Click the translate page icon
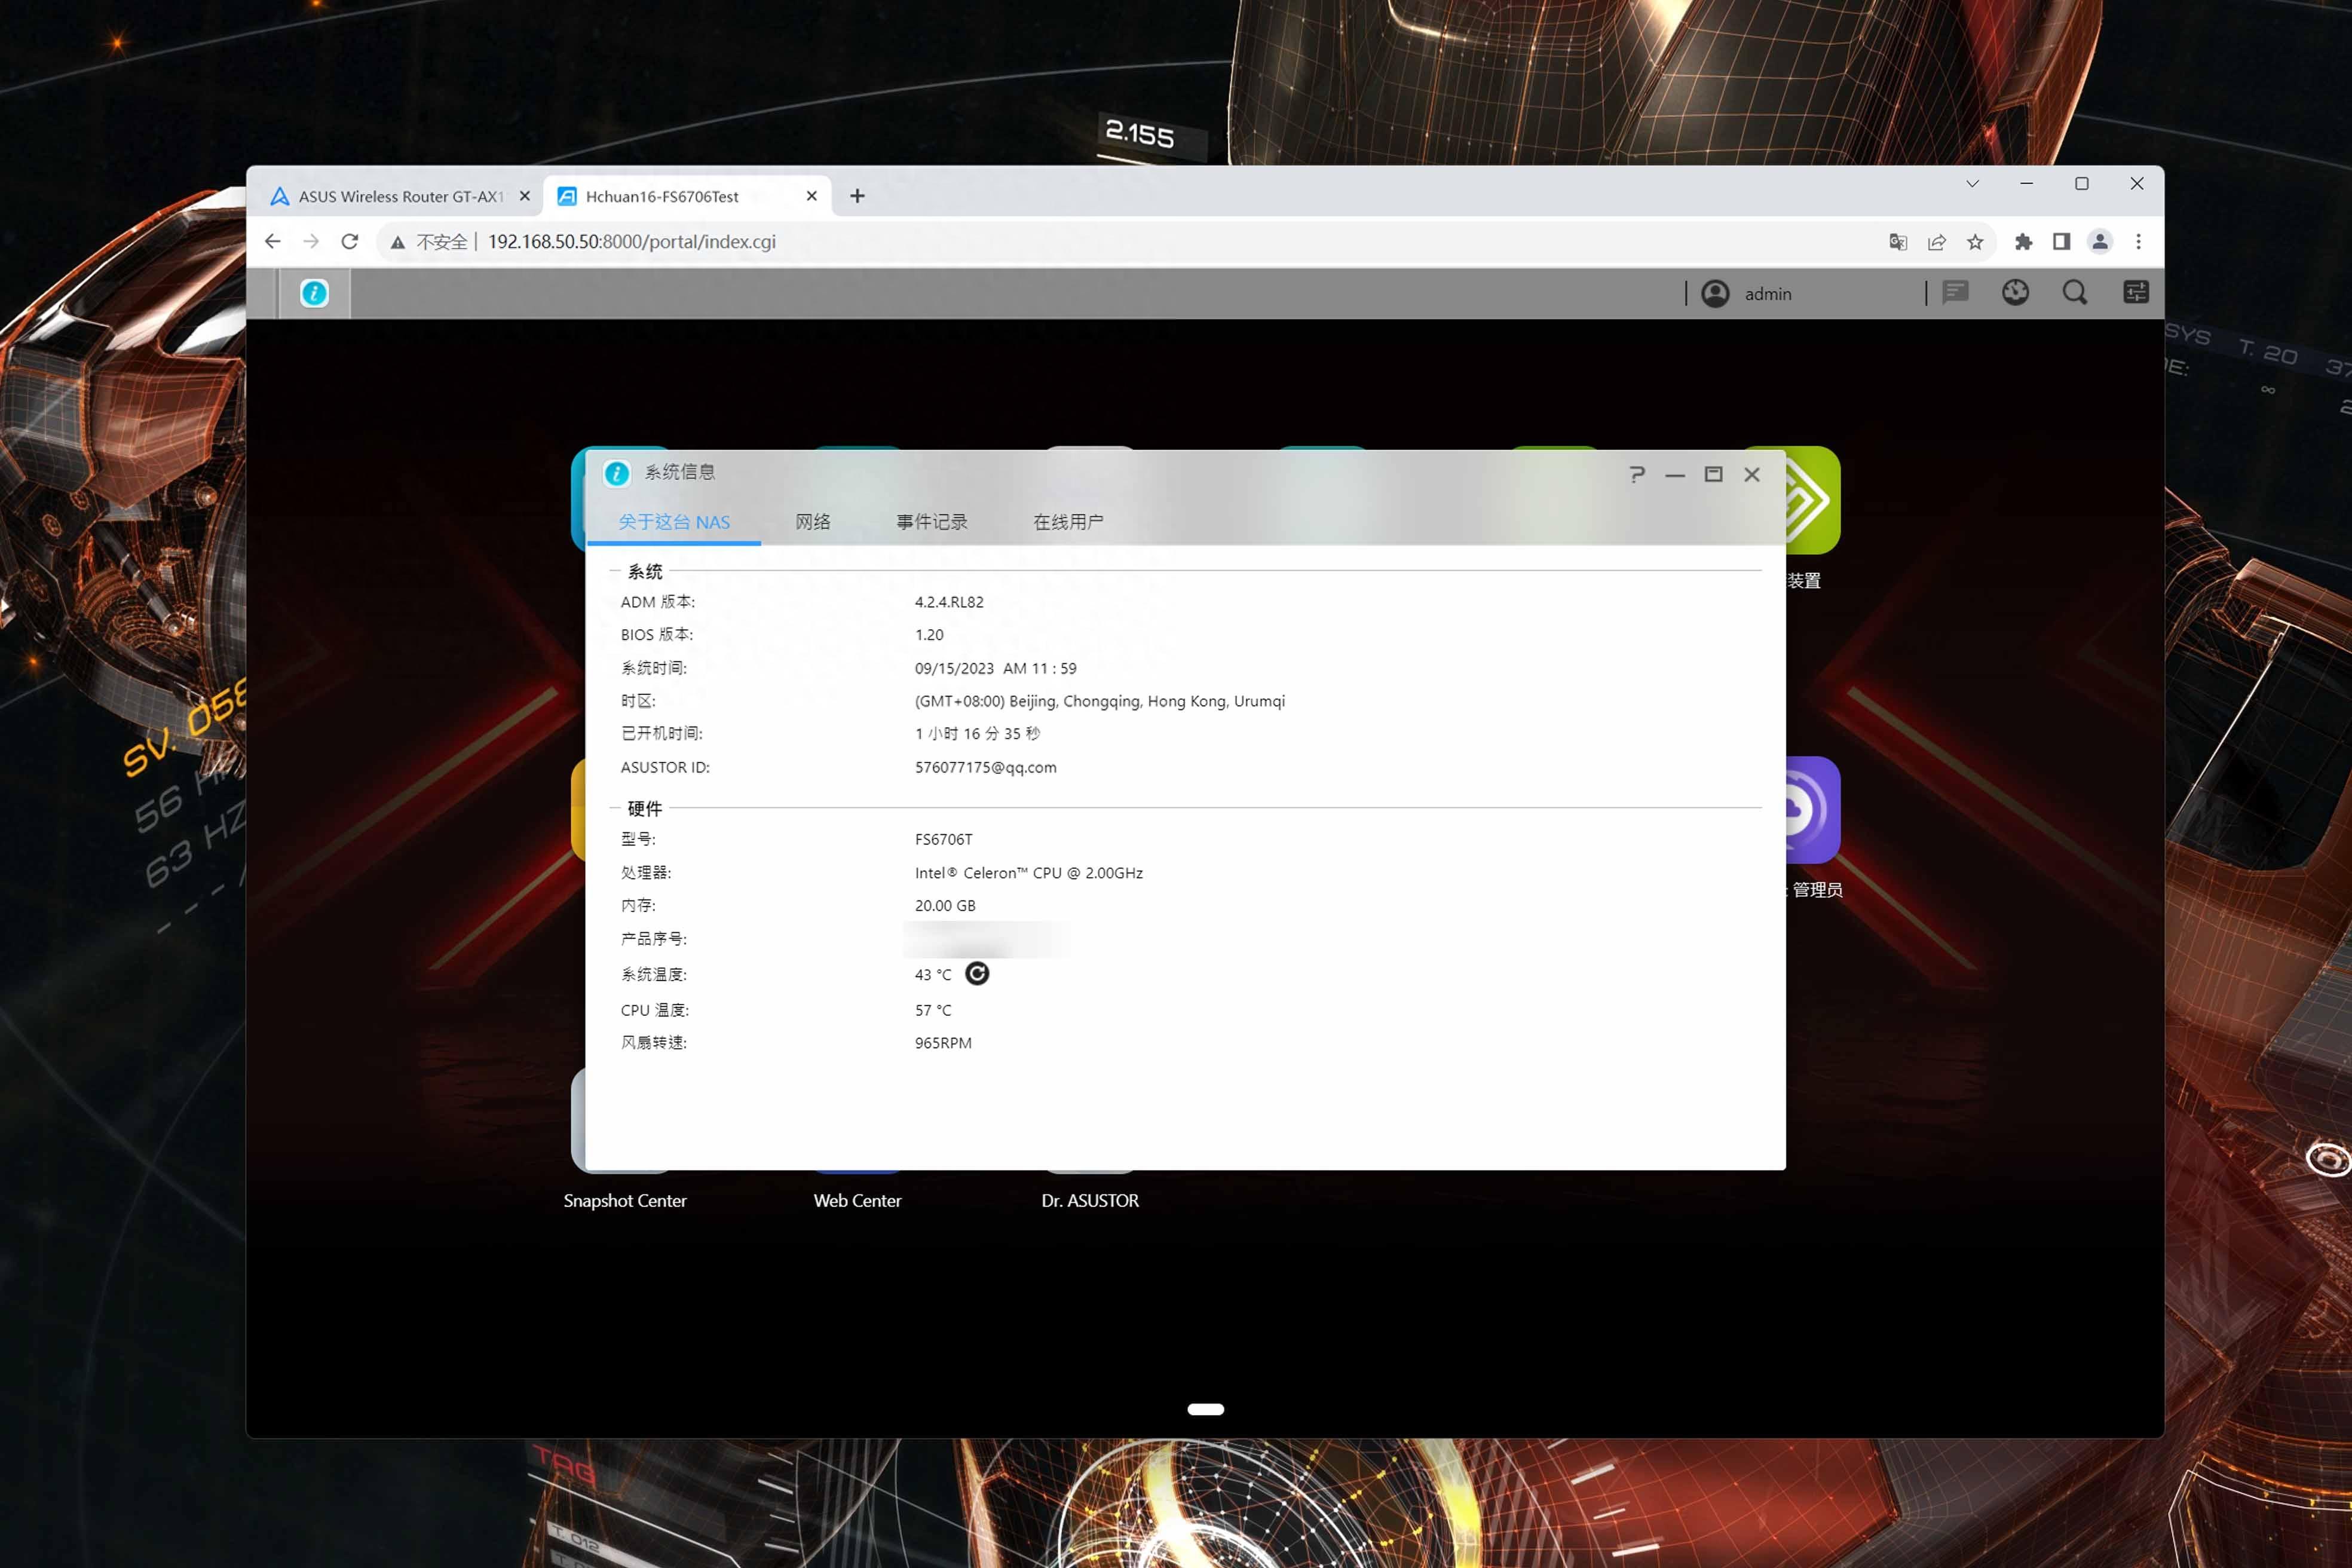Image resolution: width=2352 pixels, height=1568 pixels. 1898,242
